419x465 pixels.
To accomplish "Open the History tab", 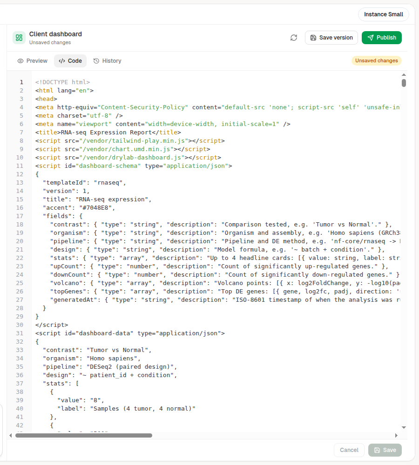I will (x=107, y=61).
